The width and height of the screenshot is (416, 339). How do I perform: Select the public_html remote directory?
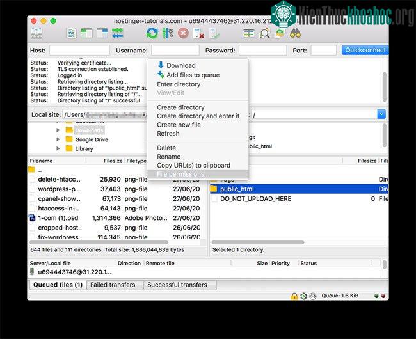click(x=299, y=189)
